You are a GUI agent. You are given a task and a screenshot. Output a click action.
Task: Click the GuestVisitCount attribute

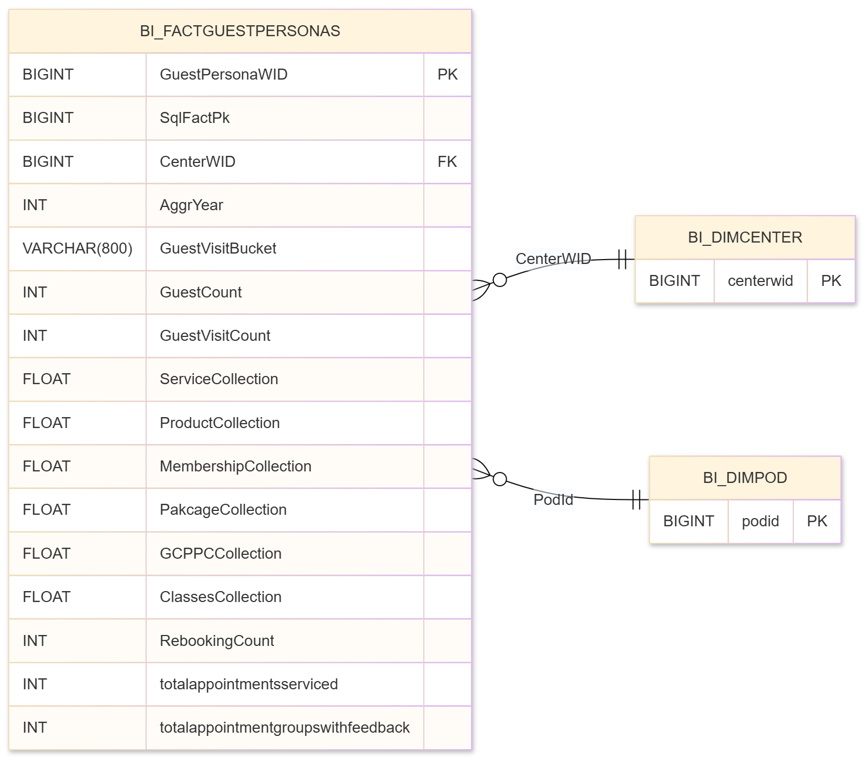215,336
